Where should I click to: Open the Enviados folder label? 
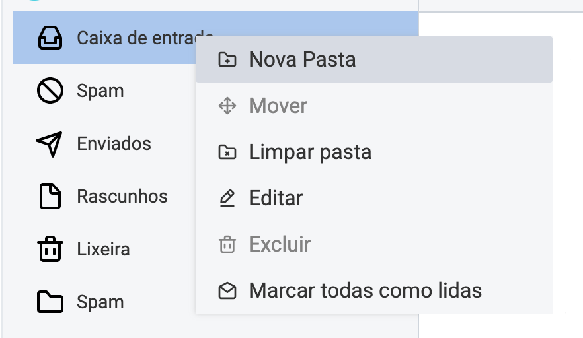click(114, 144)
